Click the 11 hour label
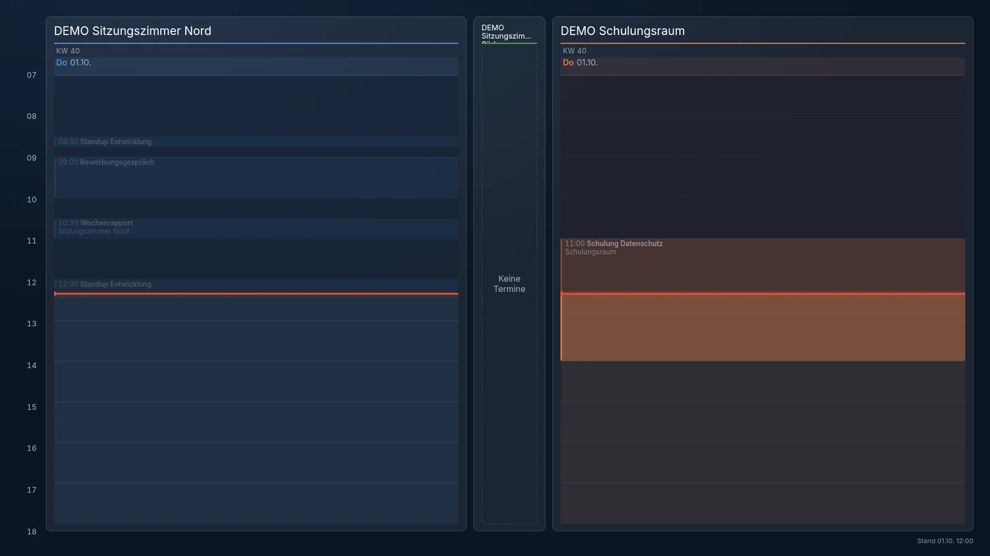The image size is (990, 556). (32, 241)
